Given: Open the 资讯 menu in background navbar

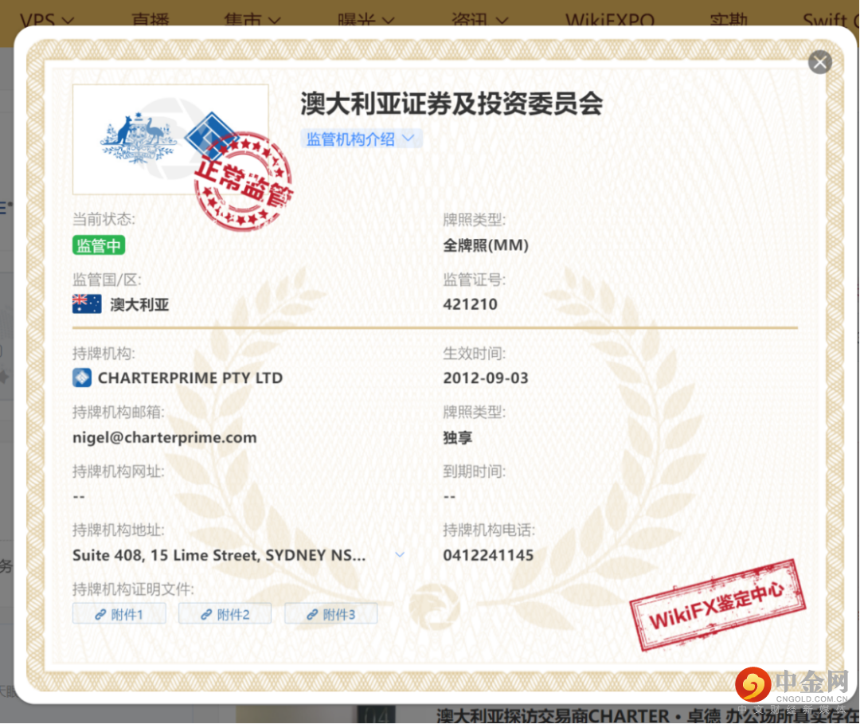Looking at the screenshot, I should 480,20.
